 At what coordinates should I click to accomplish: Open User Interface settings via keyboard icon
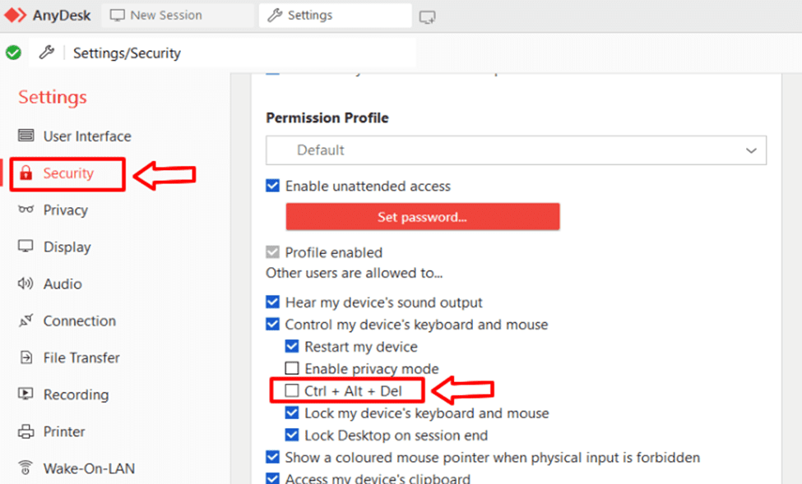26,136
